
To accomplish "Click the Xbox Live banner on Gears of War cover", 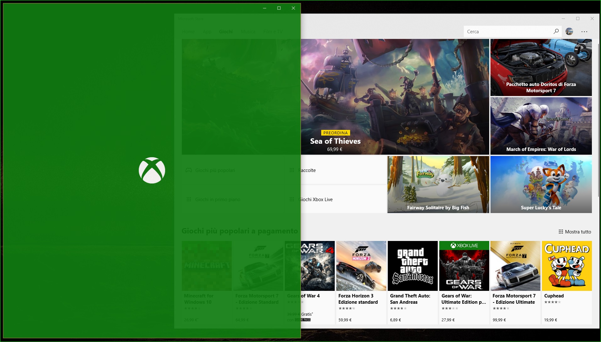I will tap(464, 245).
